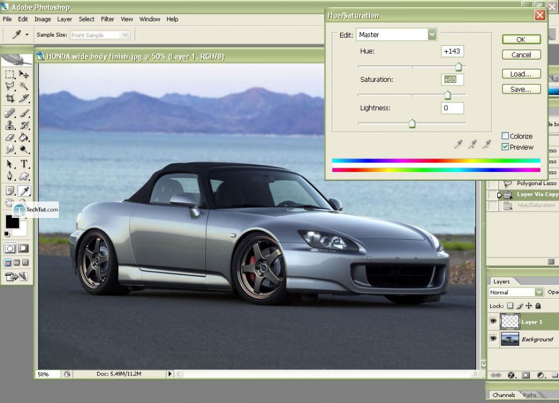Select the Rectangular Marquee tool
This screenshot has width=559, height=403.
[10, 74]
